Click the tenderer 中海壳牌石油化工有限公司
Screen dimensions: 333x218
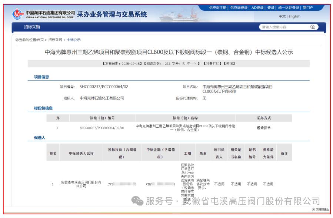[102, 98]
